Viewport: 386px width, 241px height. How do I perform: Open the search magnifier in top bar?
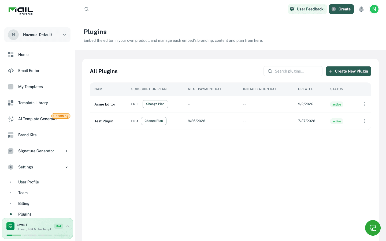click(87, 9)
